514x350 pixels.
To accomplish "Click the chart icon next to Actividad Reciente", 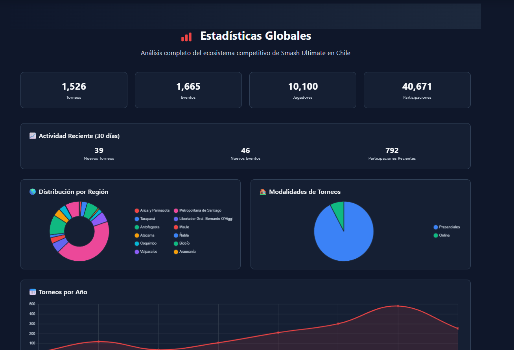I will 33,136.
